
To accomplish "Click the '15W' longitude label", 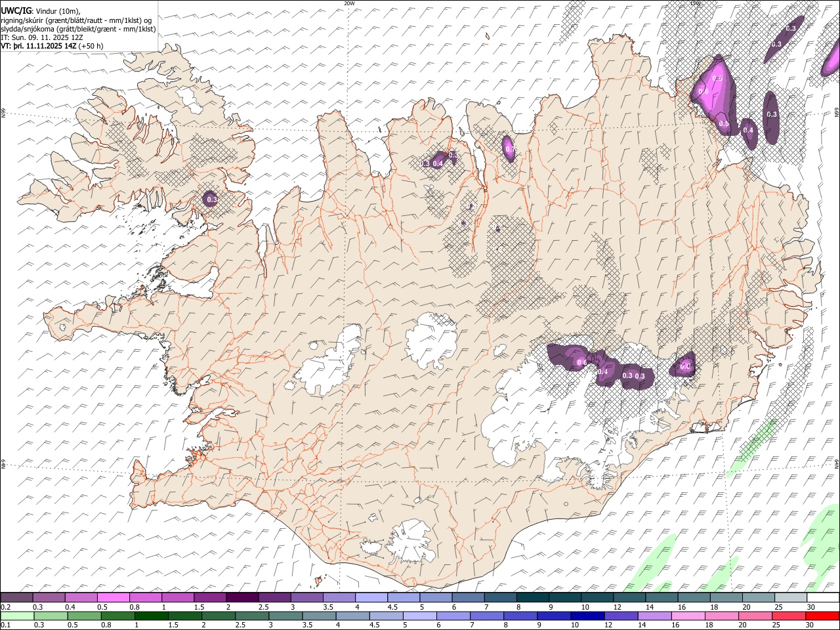I will coord(695,3).
